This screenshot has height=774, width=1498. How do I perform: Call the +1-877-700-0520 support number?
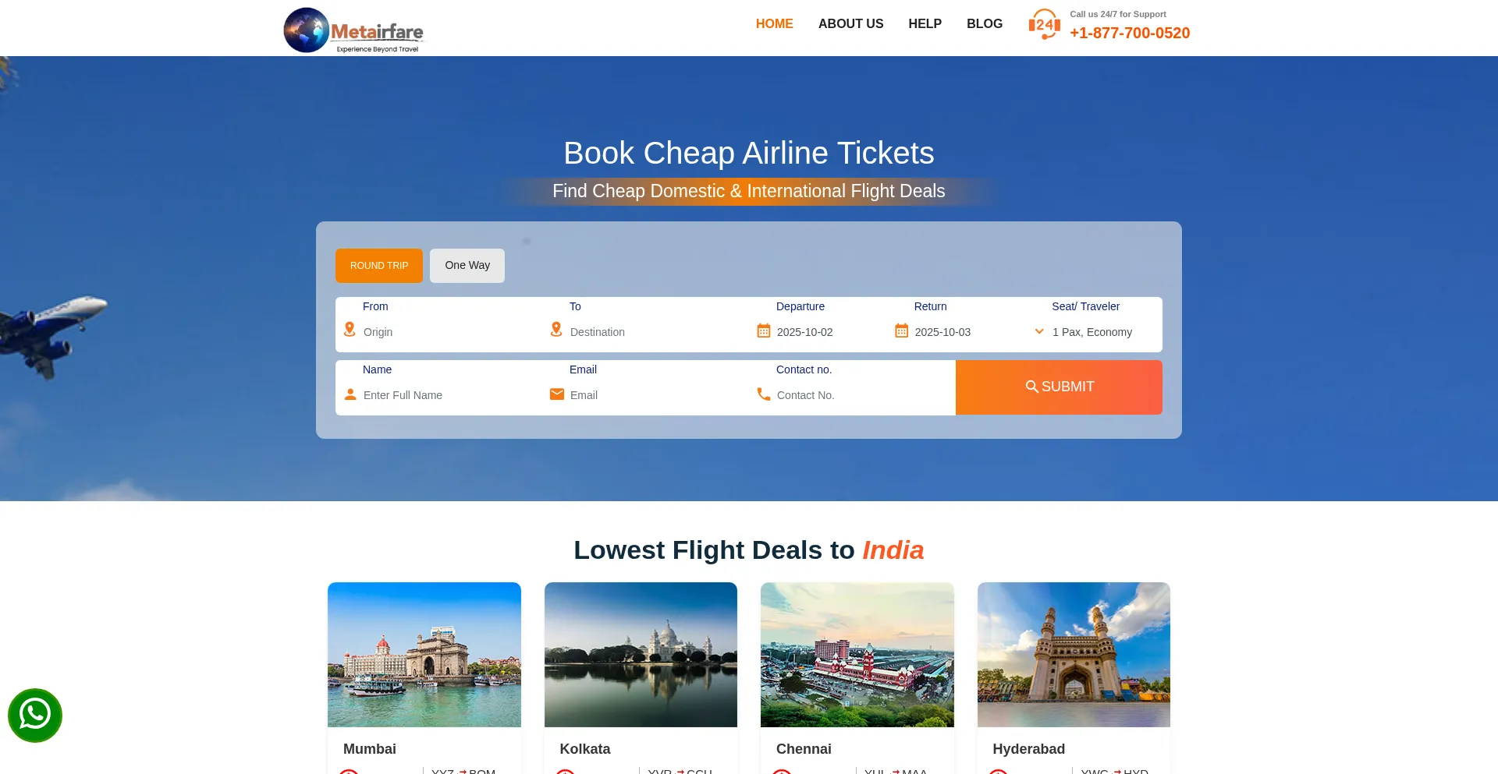[1130, 33]
